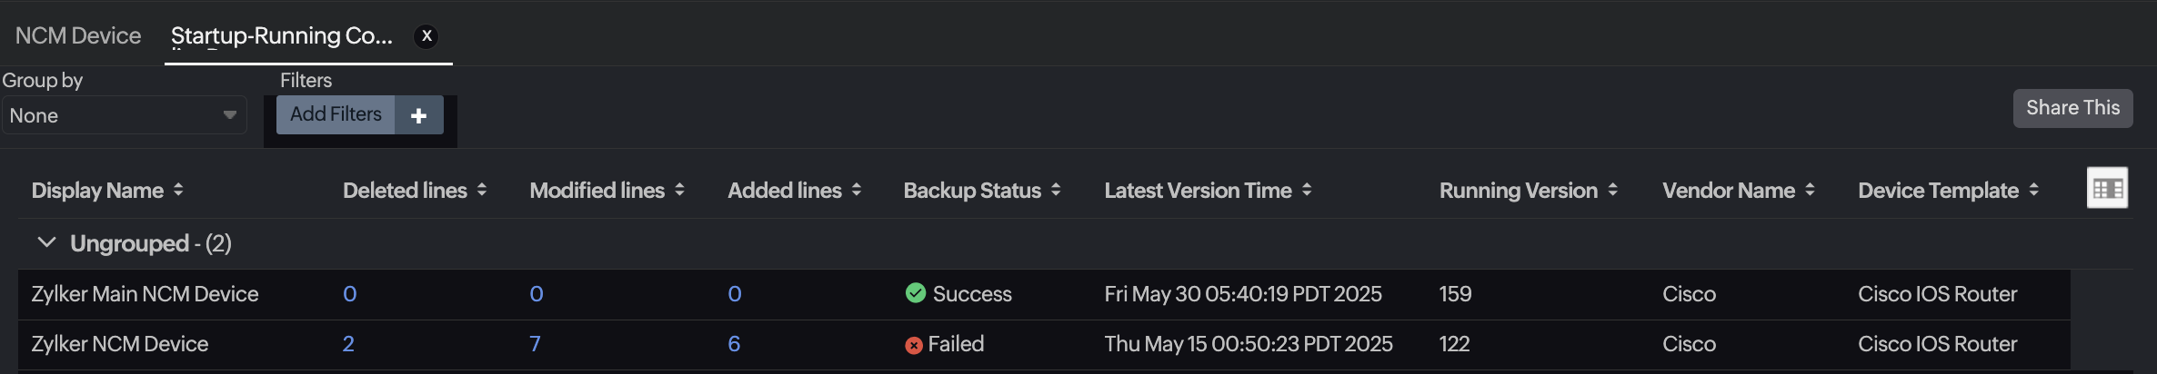Sort by Vendor Name column arrows

tap(1810, 190)
